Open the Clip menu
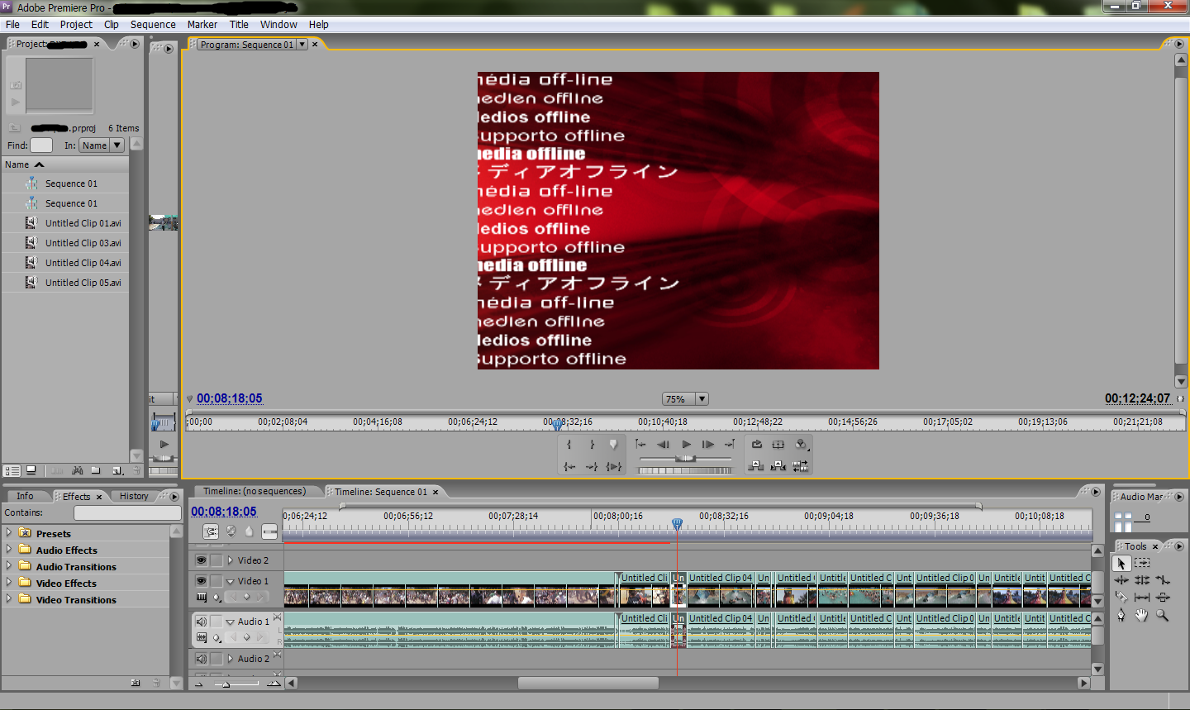 click(112, 25)
